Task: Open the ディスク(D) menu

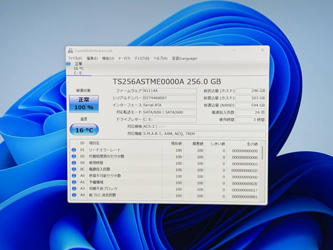Action: (142, 58)
